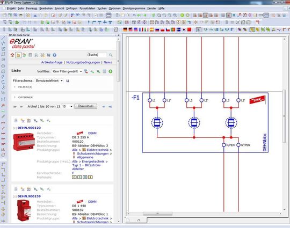The width and height of the screenshot is (290, 228).
Task: Go to the Data Portal home icon
Action: tap(12, 55)
